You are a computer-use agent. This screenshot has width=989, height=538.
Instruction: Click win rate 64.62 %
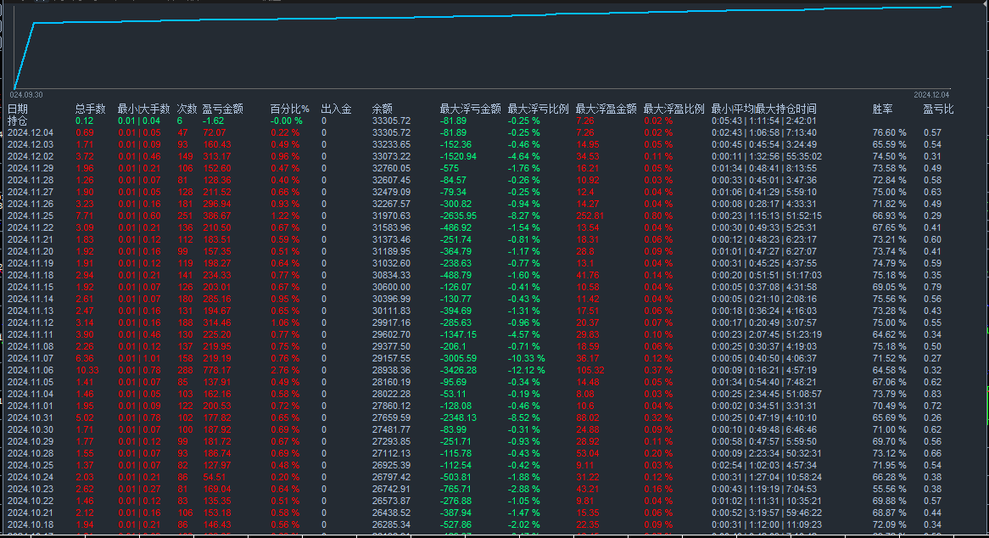[890, 334]
